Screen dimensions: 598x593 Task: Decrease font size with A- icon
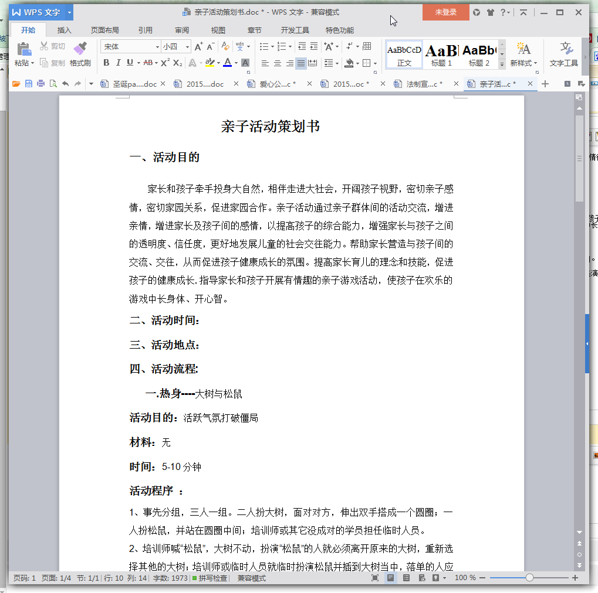click(x=211, y=46)
